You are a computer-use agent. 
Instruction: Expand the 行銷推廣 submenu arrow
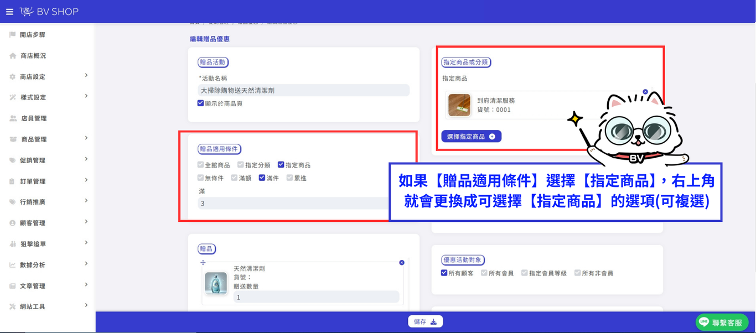click(x=86, y=201)
